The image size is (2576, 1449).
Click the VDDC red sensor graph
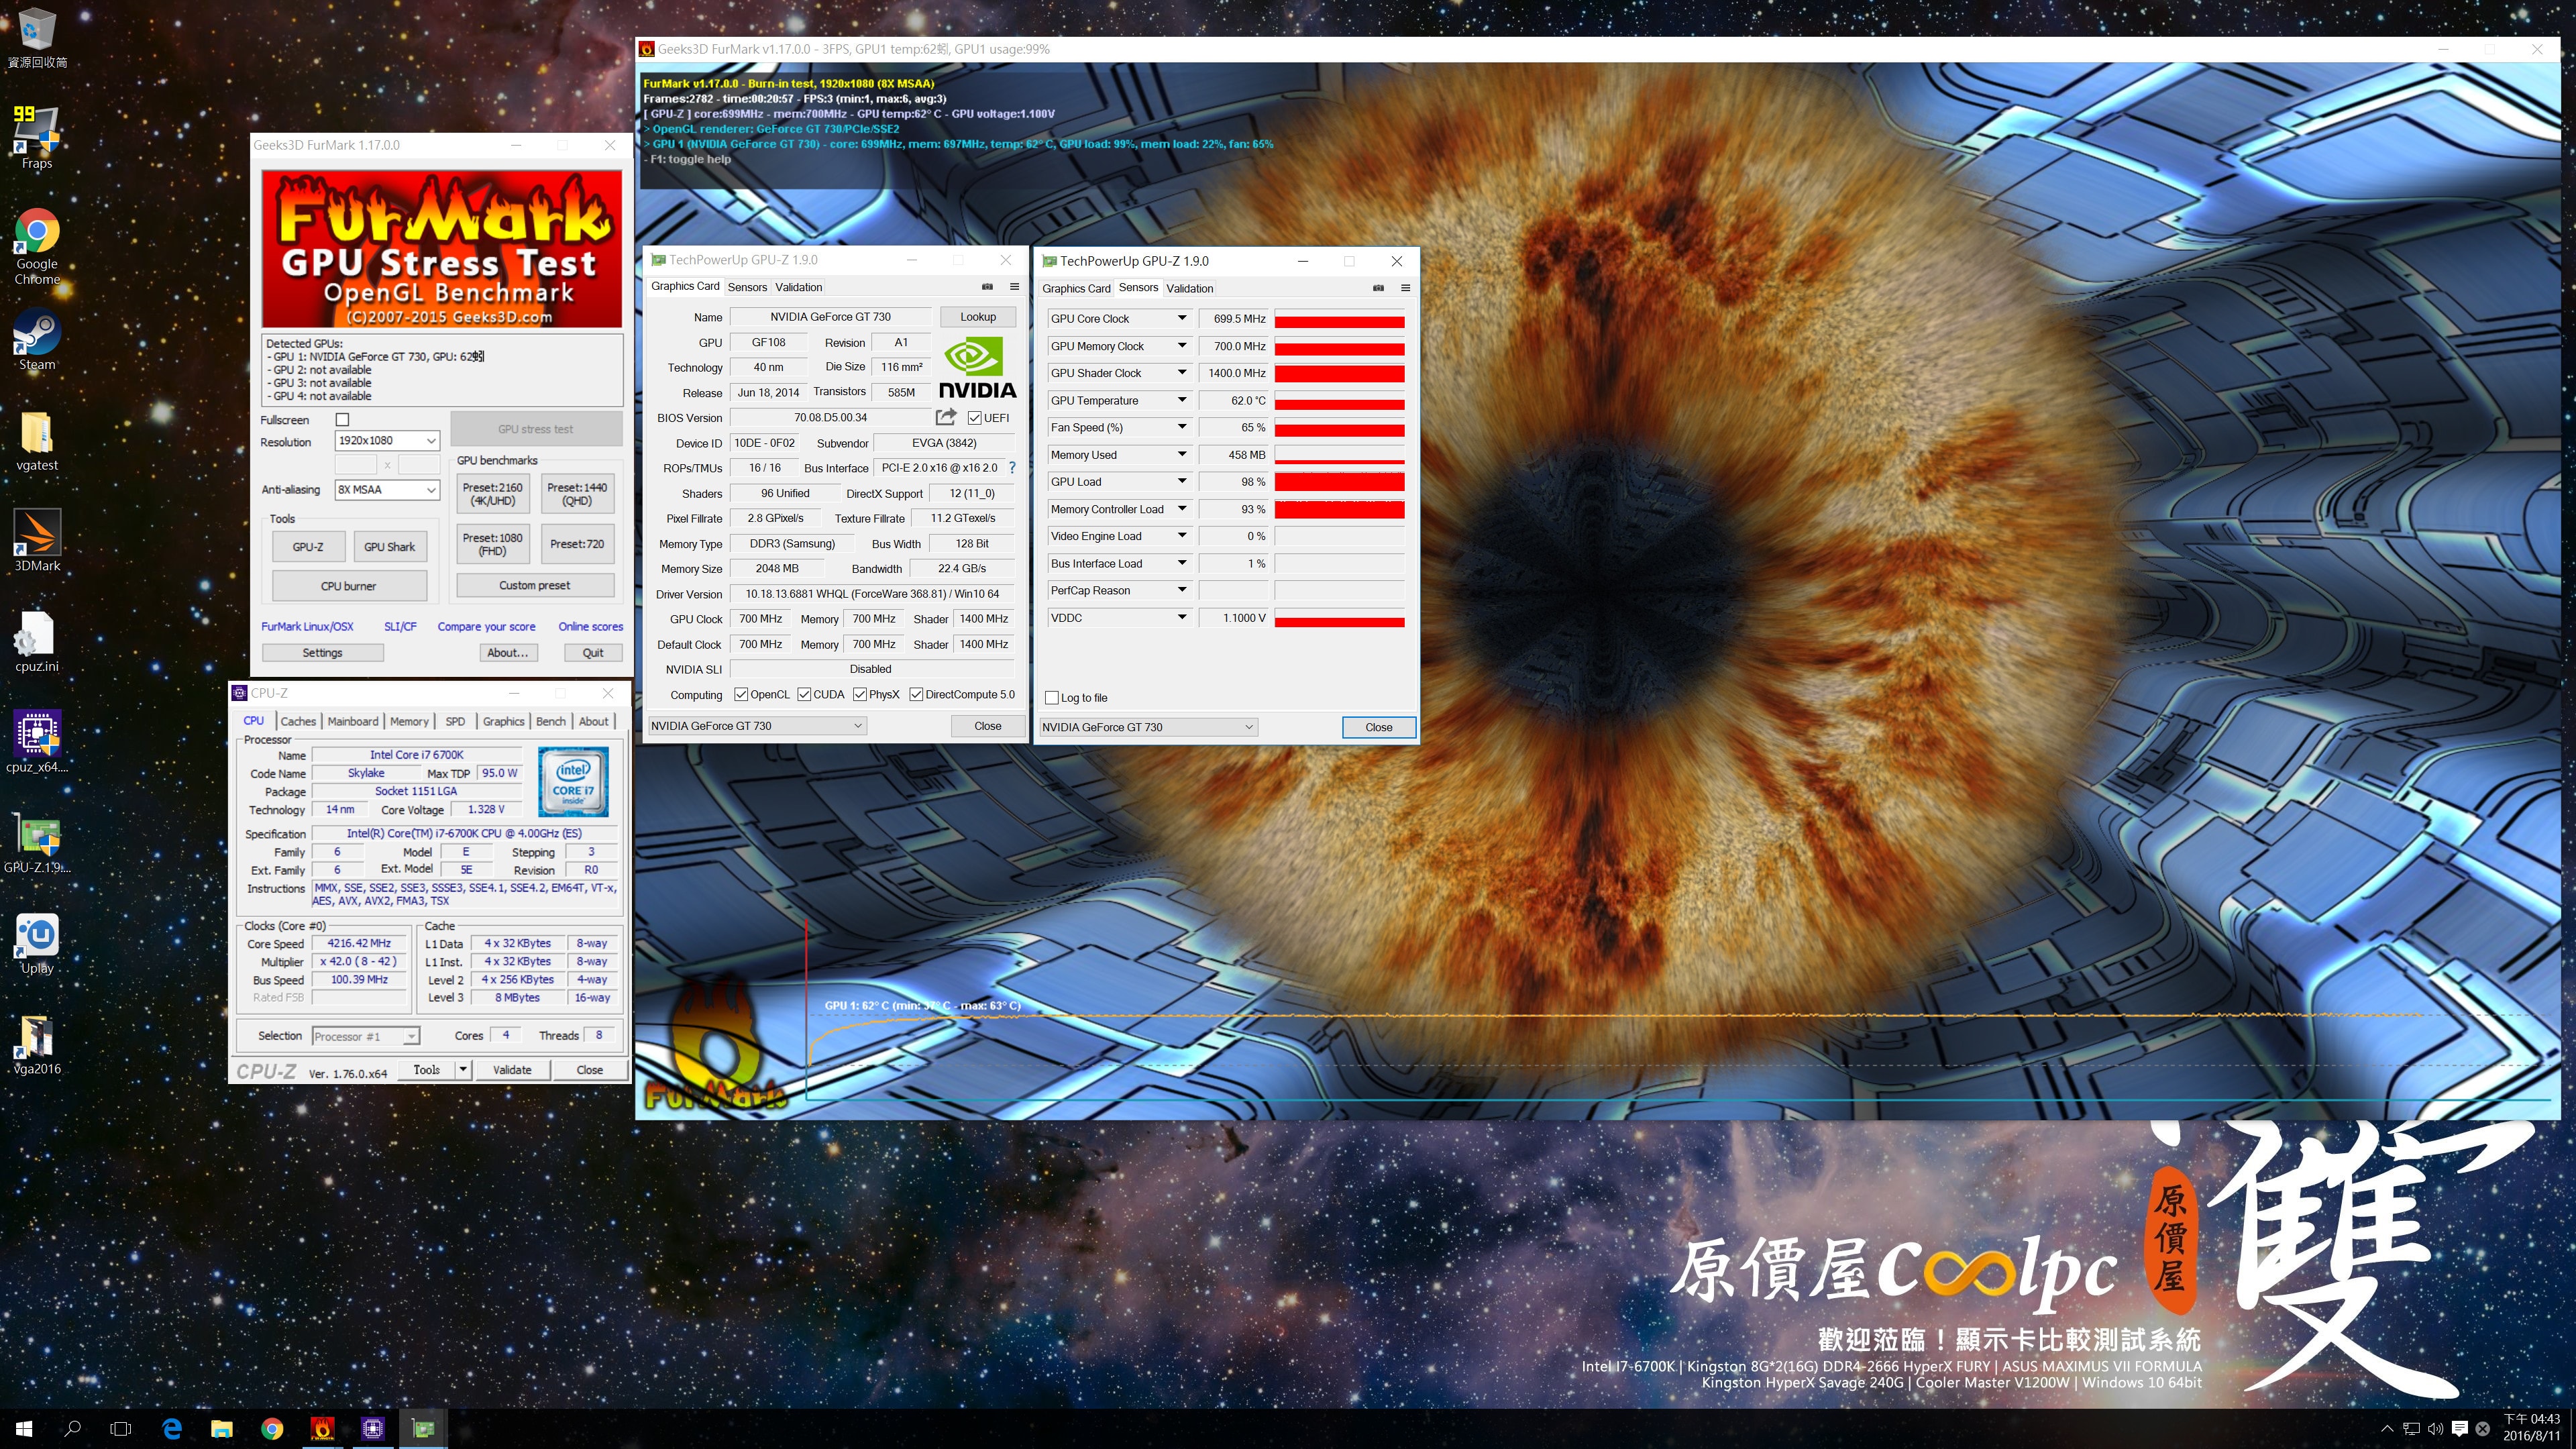point(1339,618)
